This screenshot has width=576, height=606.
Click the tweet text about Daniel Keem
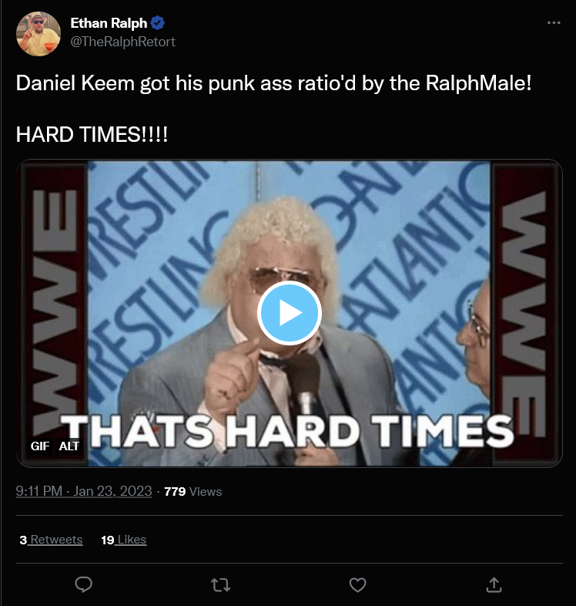coord(273,83)
